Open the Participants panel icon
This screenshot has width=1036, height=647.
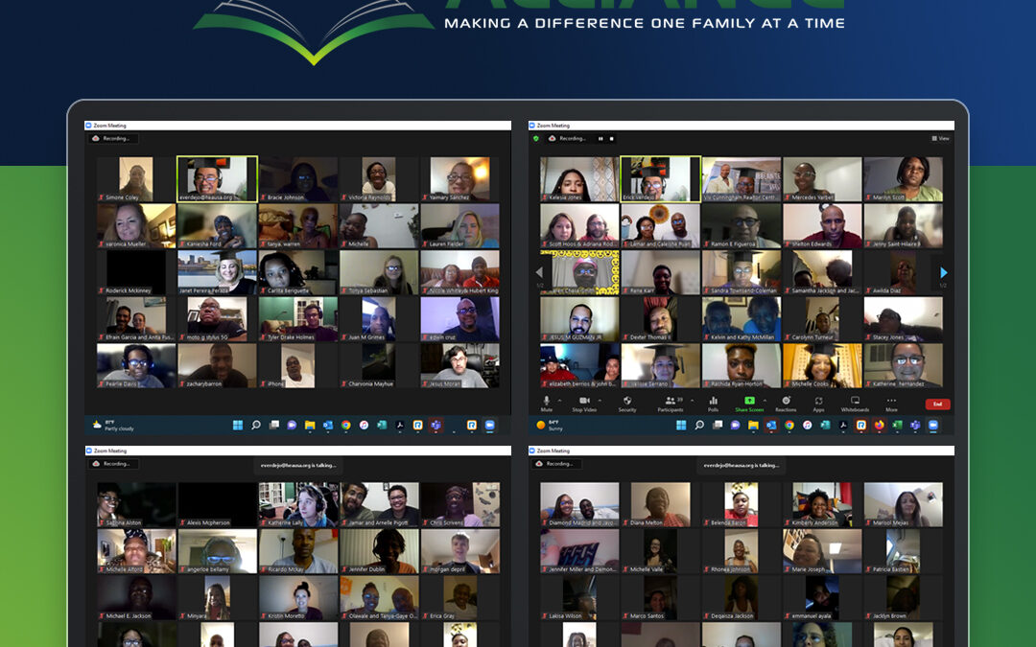[x=670, y=401]
